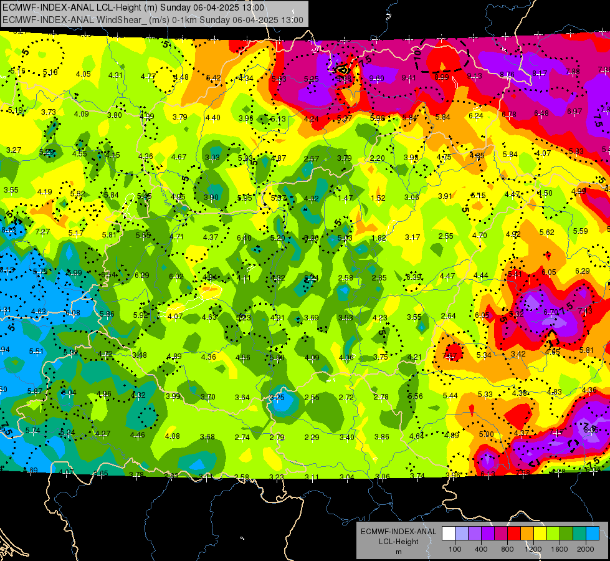Click wind shear value 3.17
610x561 pixels.
point(412,237)
